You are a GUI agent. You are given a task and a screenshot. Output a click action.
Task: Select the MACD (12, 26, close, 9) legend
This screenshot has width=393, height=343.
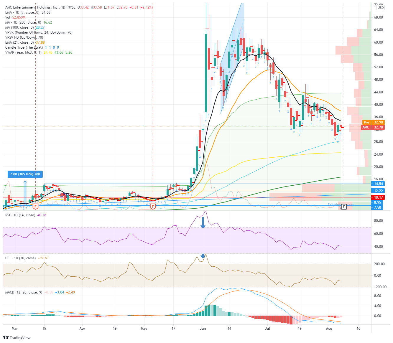[40, 292]
